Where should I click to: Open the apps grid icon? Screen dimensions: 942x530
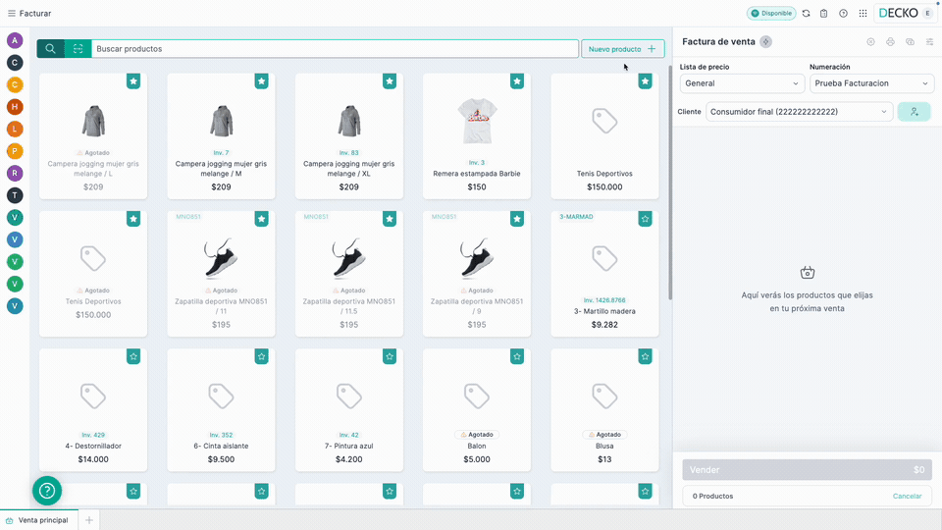point(863,14)
